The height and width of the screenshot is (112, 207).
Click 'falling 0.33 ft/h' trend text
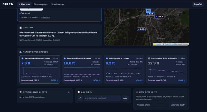click(135, 62)
